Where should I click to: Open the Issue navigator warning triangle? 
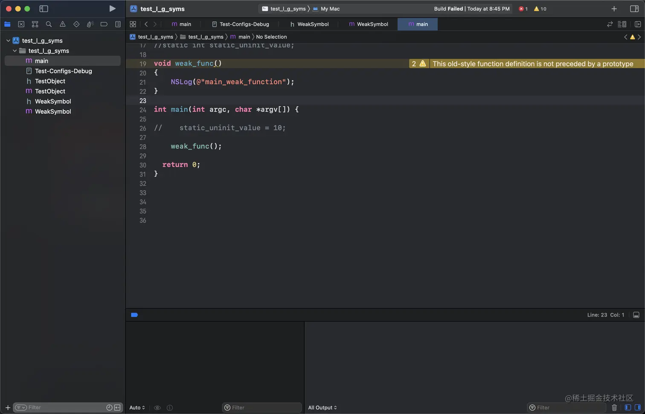pos(63,24)
